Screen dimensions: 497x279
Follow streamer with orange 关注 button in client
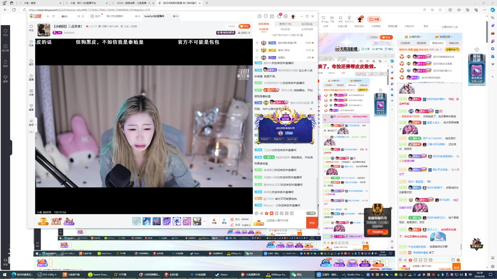pos(244,26)
